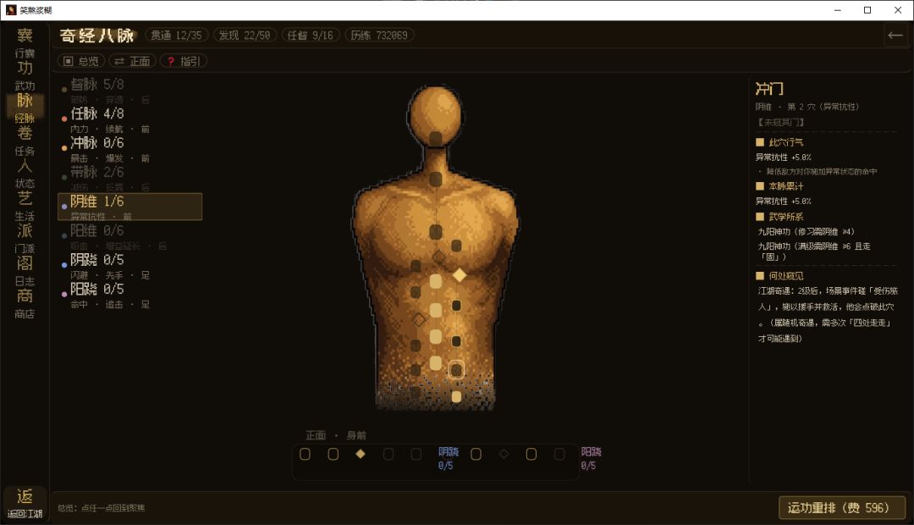The image size is (914, 525).
Task: Select the acupoint on the figure's head
Action: coord(436,139)
